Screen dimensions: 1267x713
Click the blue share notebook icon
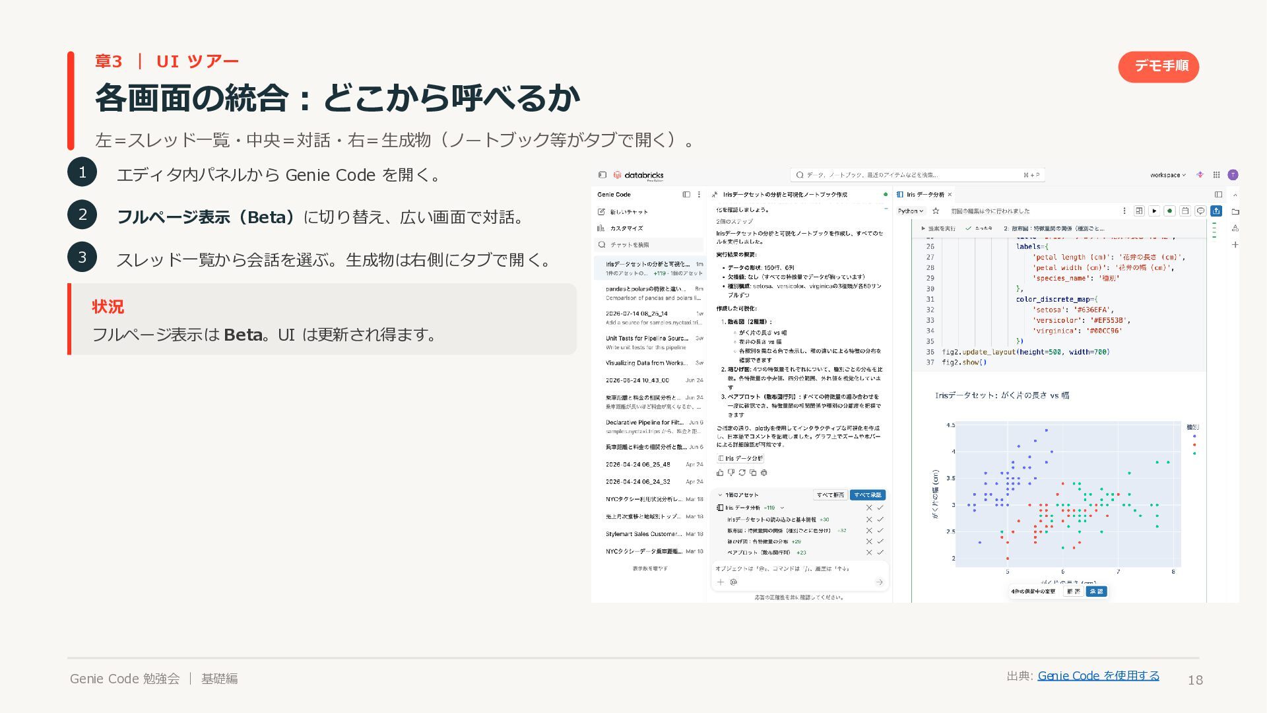[1216, 211]
